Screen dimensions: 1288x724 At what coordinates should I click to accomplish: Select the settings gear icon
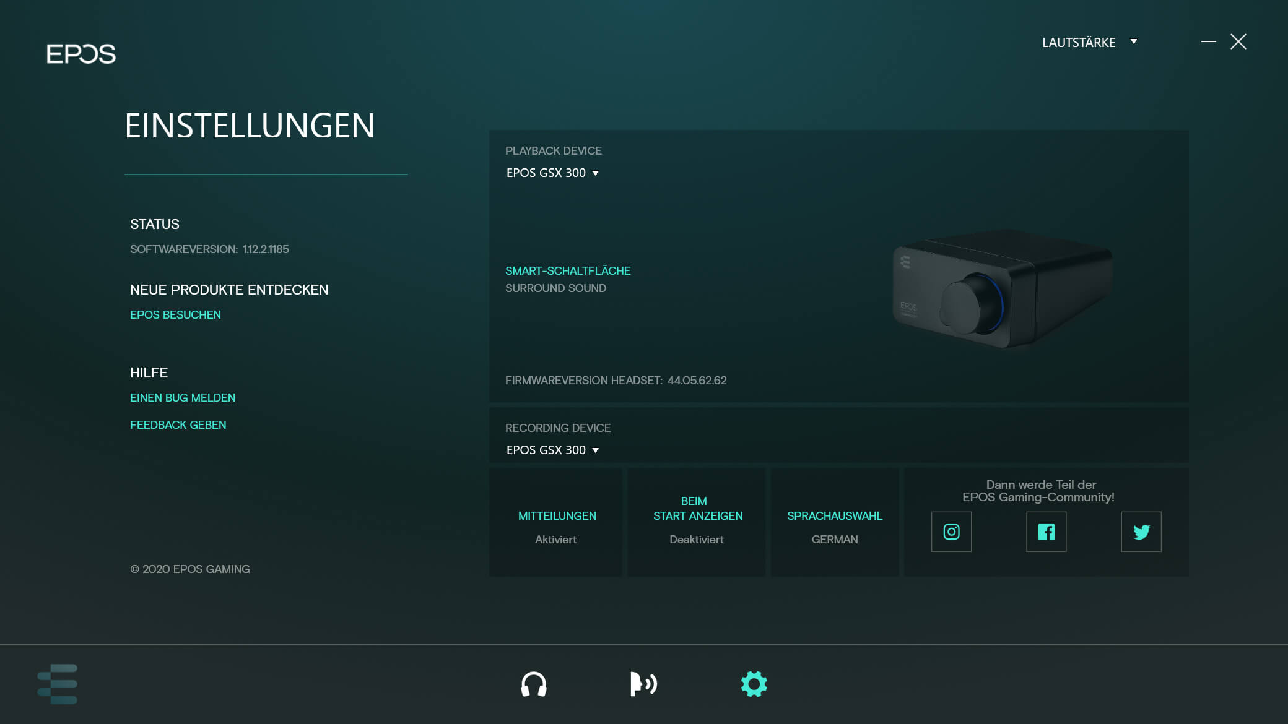754,684
